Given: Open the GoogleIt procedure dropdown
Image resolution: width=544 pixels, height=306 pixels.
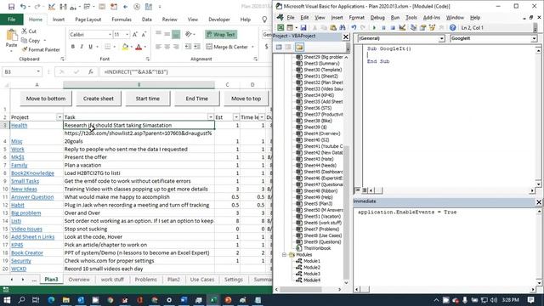Looking at the screenshot, I should tap(534, 38).
